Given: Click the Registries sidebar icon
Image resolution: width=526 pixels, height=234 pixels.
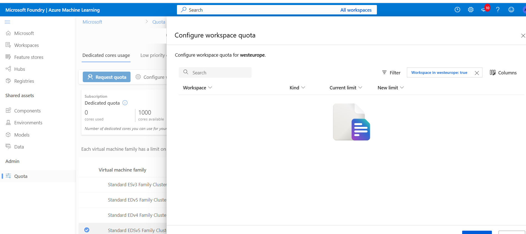Looking at the screenshot, I should coord(8,81).
